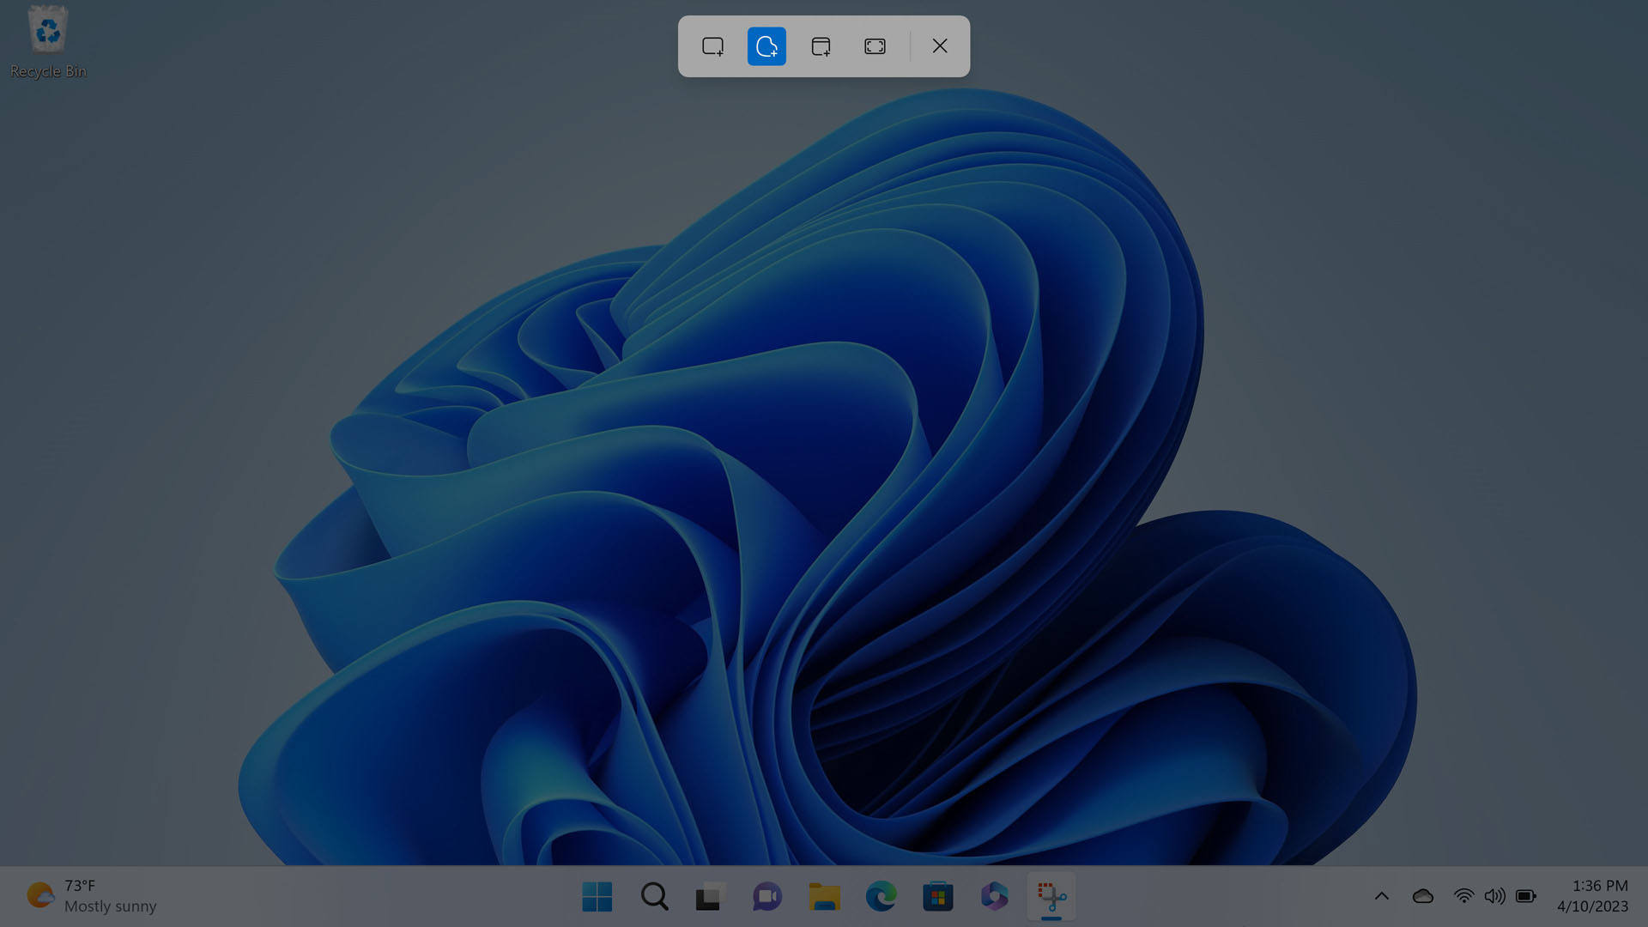1648x927 pixels.
Task: Click Snipping Tool taskbar icon
Action: coord(1051,897)
